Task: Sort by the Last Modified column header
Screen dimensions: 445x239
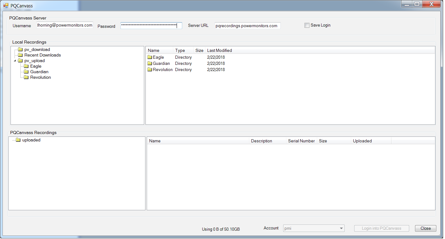Action: point(219,50)
